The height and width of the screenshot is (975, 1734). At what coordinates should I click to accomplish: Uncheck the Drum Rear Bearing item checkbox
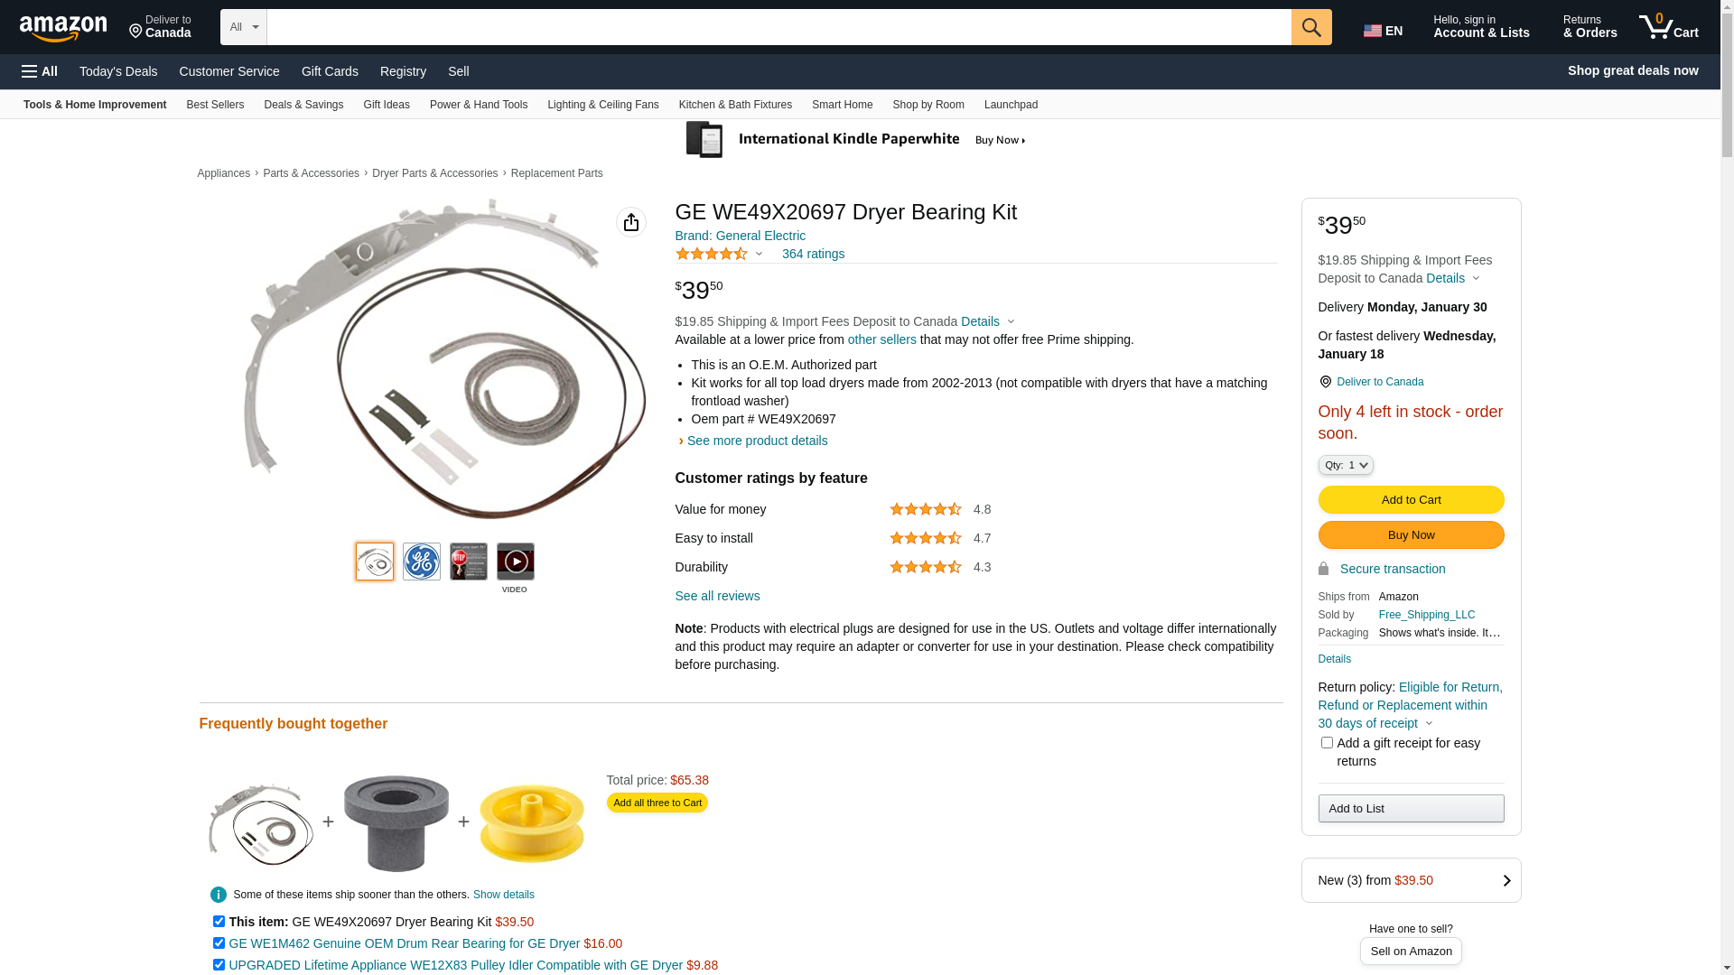[x=219, y=943]
